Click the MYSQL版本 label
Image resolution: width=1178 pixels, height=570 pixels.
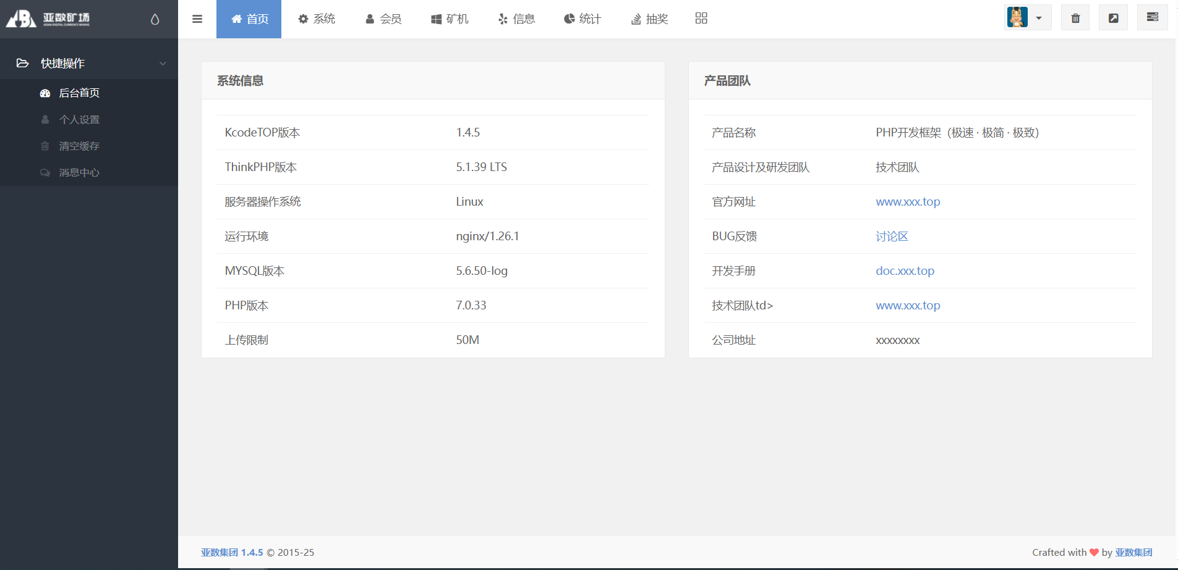click(254, 271)
